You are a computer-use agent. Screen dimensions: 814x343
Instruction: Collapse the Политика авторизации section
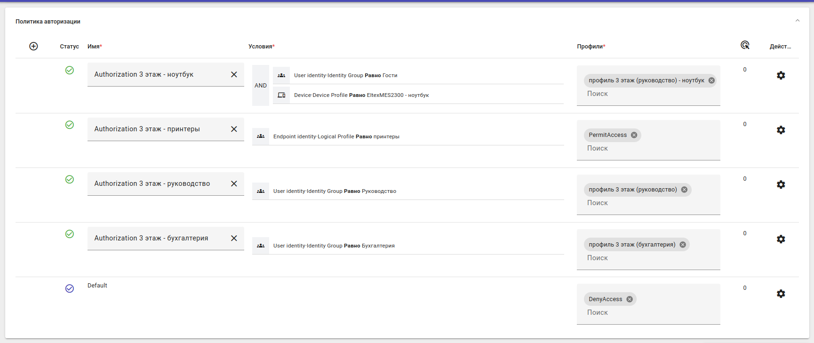click(x=797, y=21)
